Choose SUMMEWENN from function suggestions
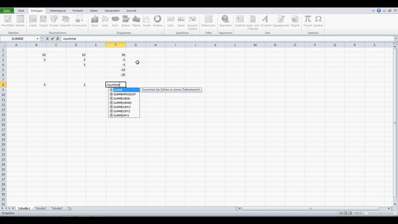Image resolution: width=398 pixels, height=224 pixels. click(124, 99)
